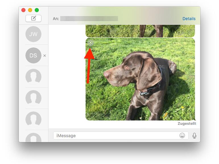Screen dimensions: 219x164
Task: Select the DS conversation
Action: click(x=33, y=55)
